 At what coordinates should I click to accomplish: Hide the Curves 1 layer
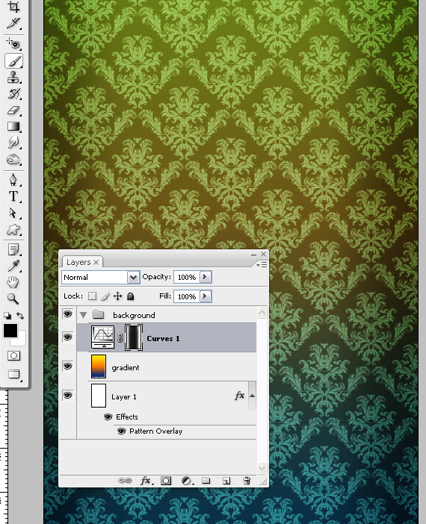point(67,337)
